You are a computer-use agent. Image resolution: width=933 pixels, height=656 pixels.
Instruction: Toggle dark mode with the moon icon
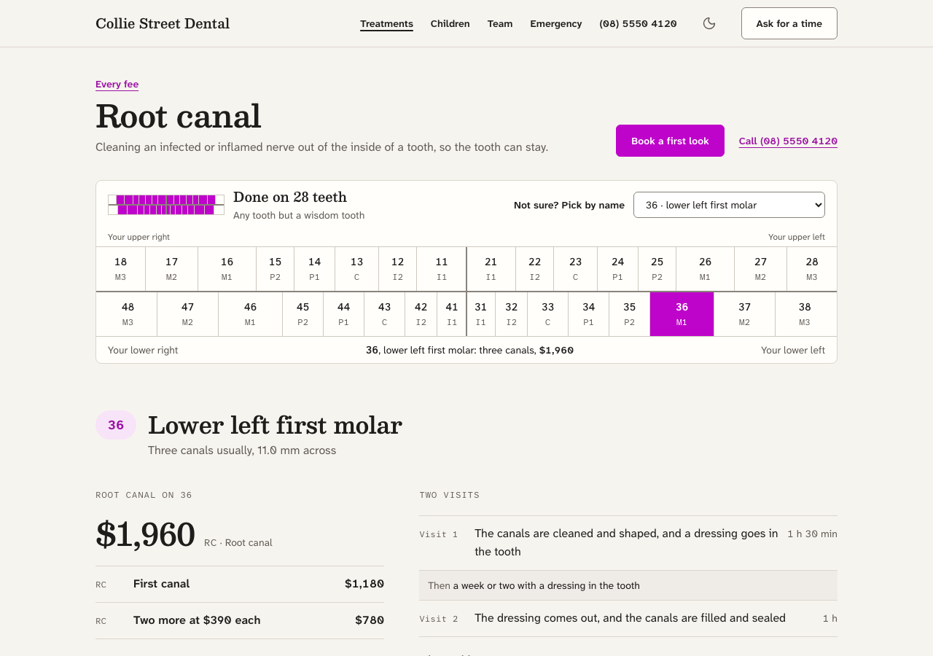(x=709, y=23)
